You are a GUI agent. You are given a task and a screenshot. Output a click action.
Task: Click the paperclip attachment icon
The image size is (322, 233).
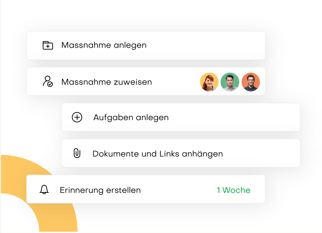(x=77, y=153)
